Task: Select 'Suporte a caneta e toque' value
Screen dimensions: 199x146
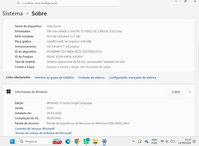Action: (78, 67)
